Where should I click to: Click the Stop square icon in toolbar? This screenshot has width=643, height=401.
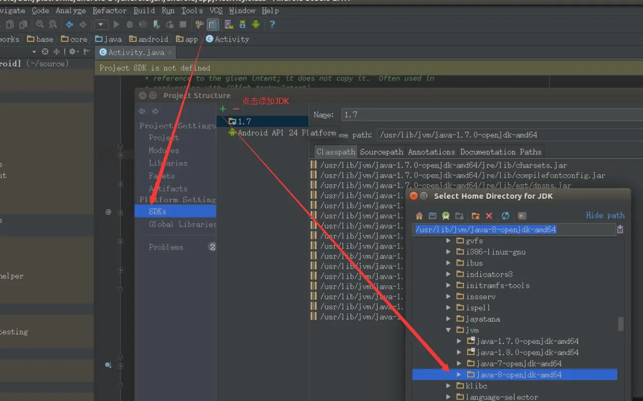(x=183, y=24)
